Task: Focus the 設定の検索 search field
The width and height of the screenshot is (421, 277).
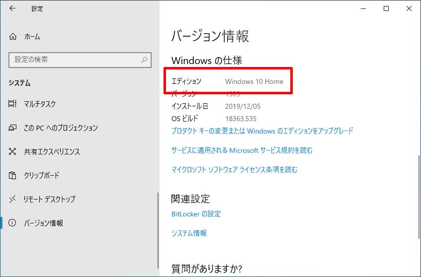Action: pyautogui.click(x=80, y=60)
